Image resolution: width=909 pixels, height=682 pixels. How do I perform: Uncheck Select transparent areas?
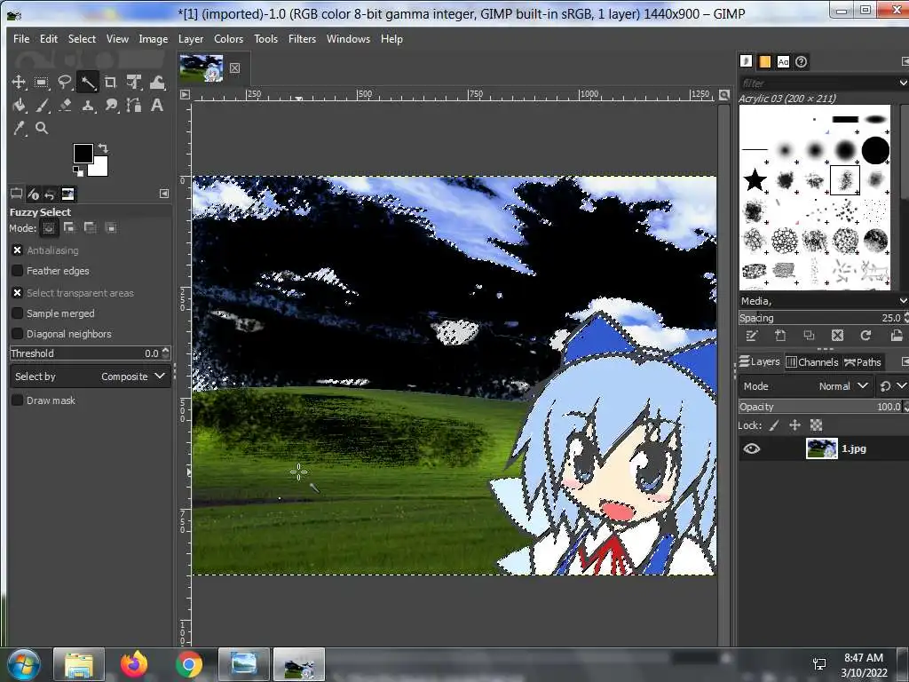point(18,293)
